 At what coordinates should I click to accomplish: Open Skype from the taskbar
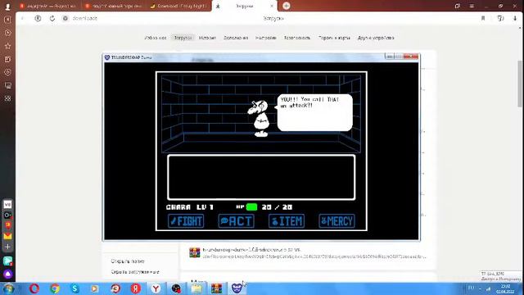coord(75,288)
